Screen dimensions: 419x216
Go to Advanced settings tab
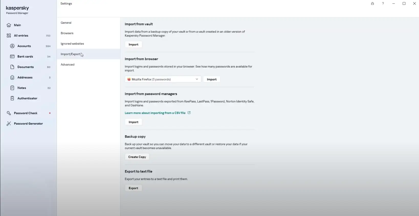coord(68,65)
